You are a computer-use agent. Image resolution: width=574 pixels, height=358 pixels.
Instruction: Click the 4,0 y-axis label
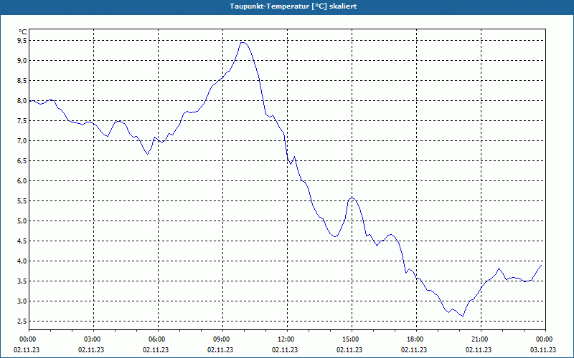pyautogui.click(x=22, y=261)
